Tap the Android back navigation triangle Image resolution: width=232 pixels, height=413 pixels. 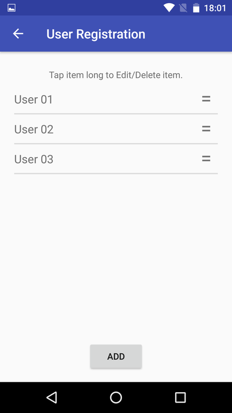click(52, 397)
